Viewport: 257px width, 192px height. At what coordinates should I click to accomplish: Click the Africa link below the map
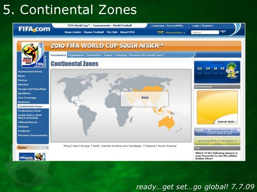pyautogui.click(x=67, y=146)
